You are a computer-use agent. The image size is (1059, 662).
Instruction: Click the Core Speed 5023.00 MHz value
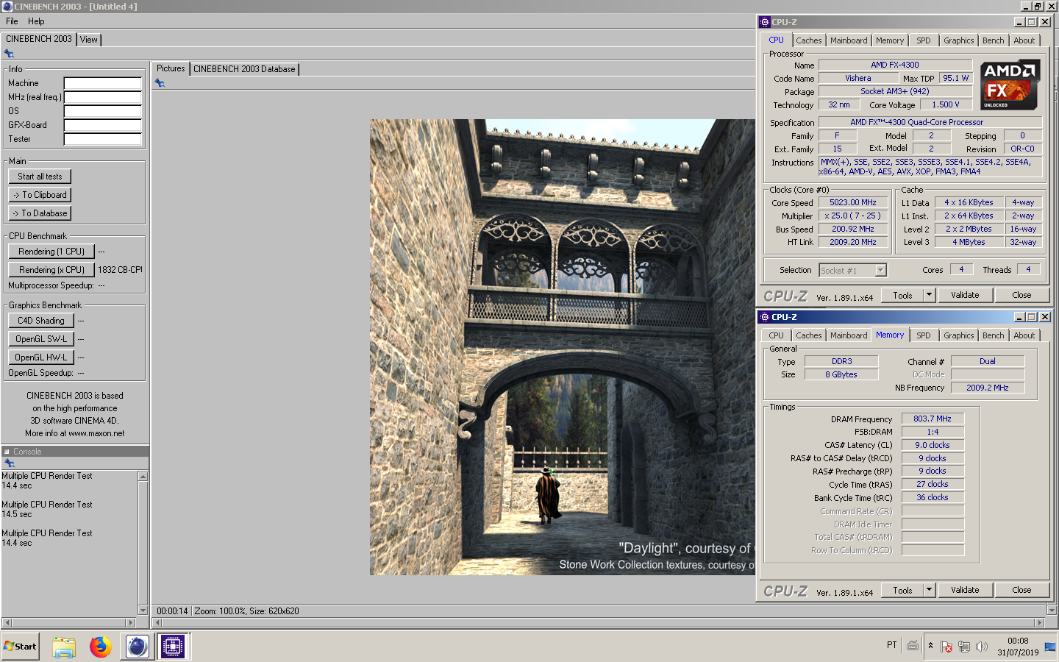point(853,202)
